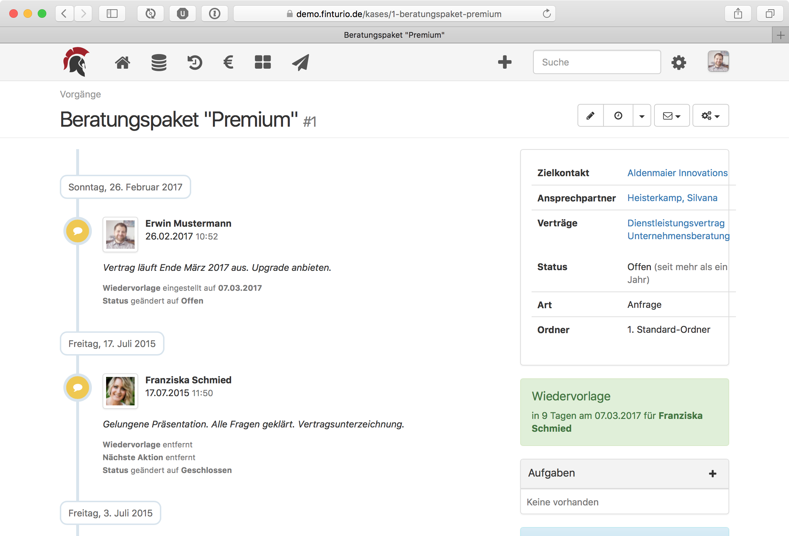This screenshot has height=536, width=789.
Task: Click the history clock-arrow icon
Action: (x=194, y=63)
